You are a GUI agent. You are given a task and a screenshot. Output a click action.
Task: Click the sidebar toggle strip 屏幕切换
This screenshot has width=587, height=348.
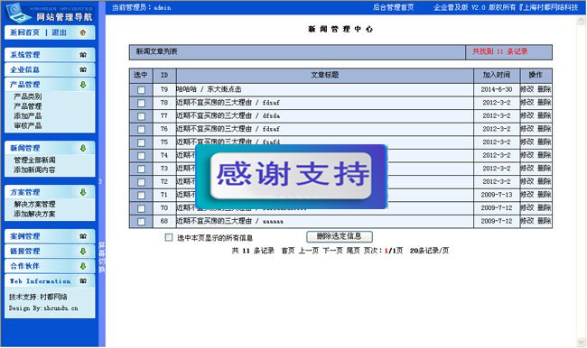click(x=102, y=257)
